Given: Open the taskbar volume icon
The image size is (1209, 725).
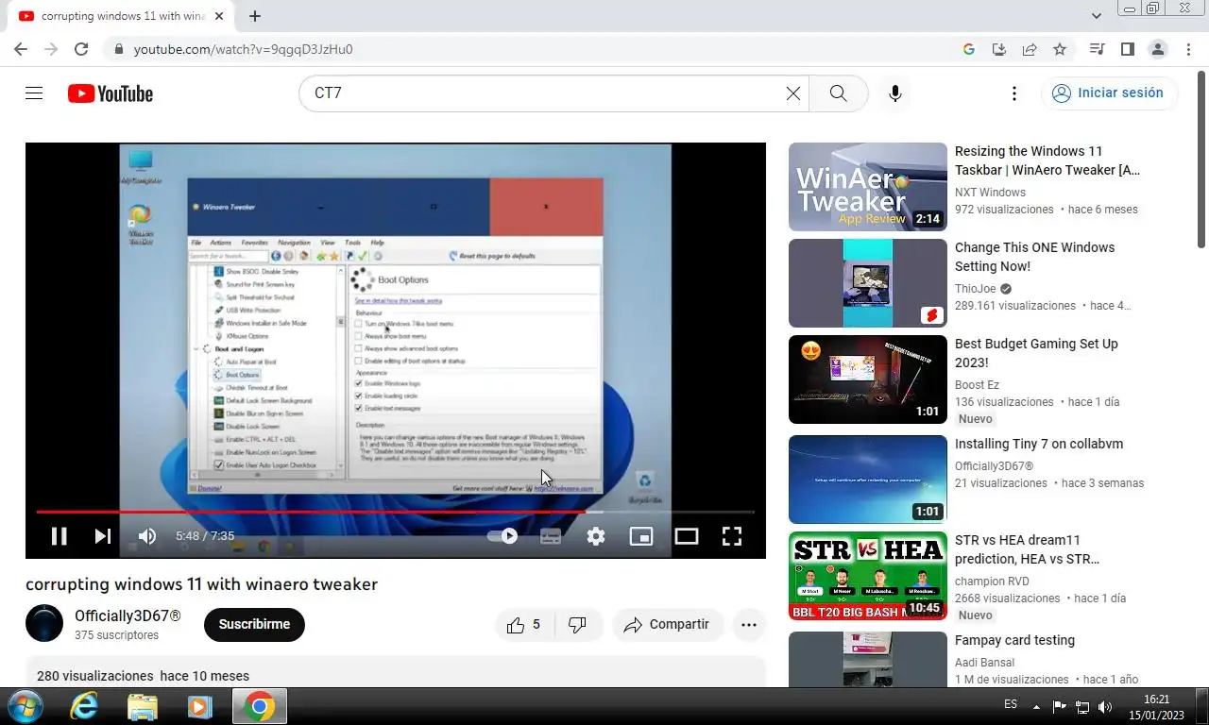Looking at the screenshot, I should (x=1105, y=706).
